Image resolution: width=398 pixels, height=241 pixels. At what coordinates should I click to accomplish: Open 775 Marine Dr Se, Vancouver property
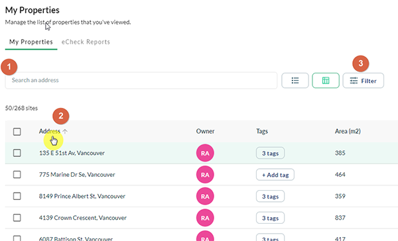[77, 175]
